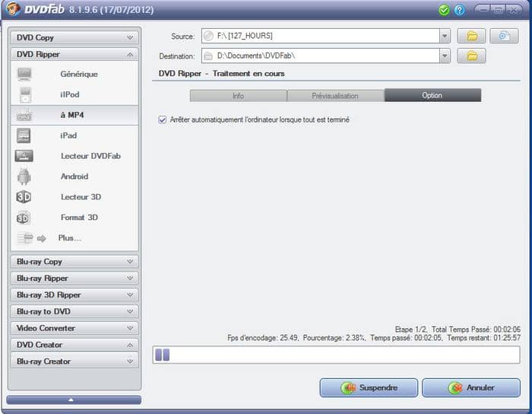
Task: Open the Source dropdown arrow
Action: [x=445, y=36]
